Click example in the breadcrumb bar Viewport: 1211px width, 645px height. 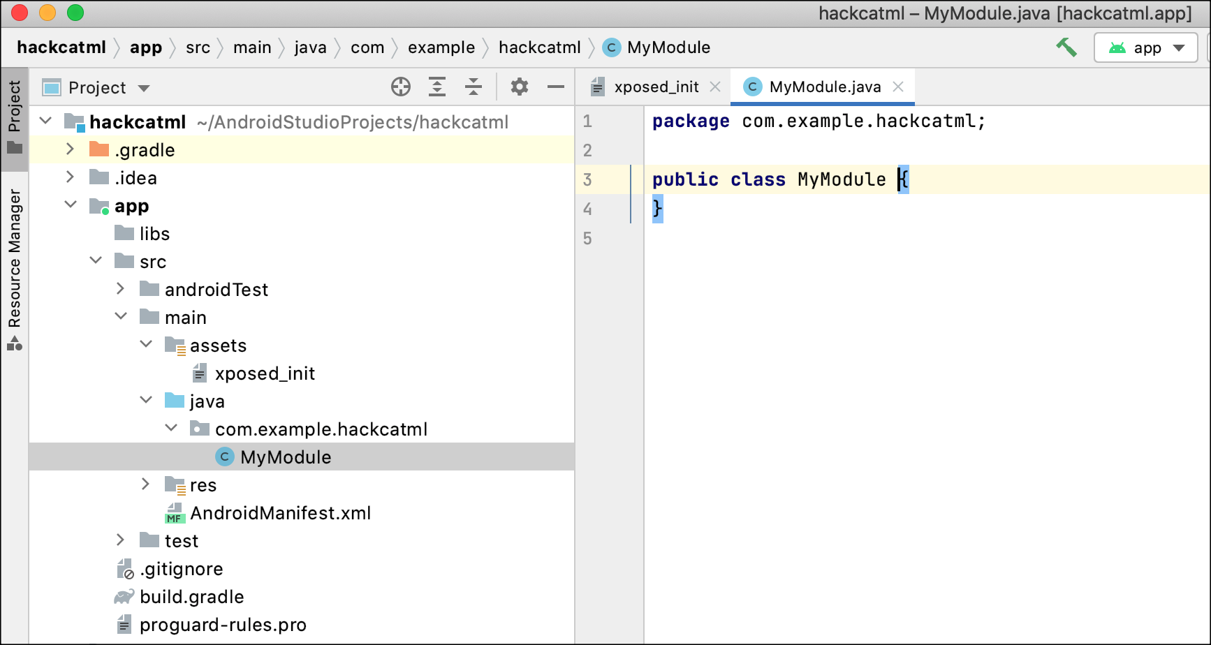click(441, 47)
